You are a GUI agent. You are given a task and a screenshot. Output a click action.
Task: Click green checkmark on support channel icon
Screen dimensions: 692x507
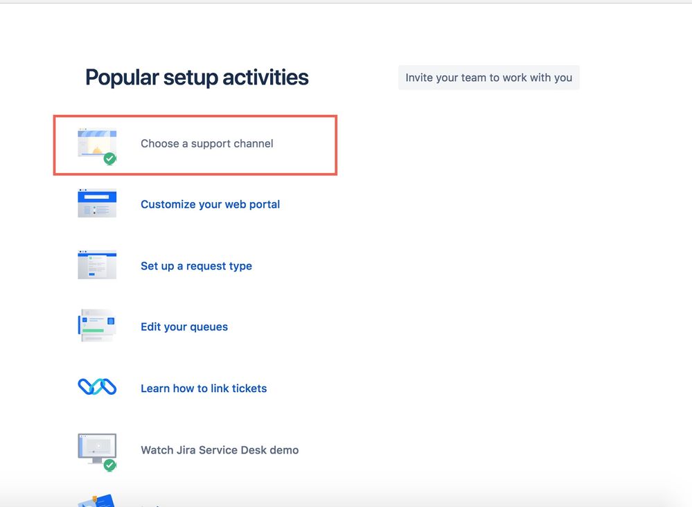tap(110, 159)
